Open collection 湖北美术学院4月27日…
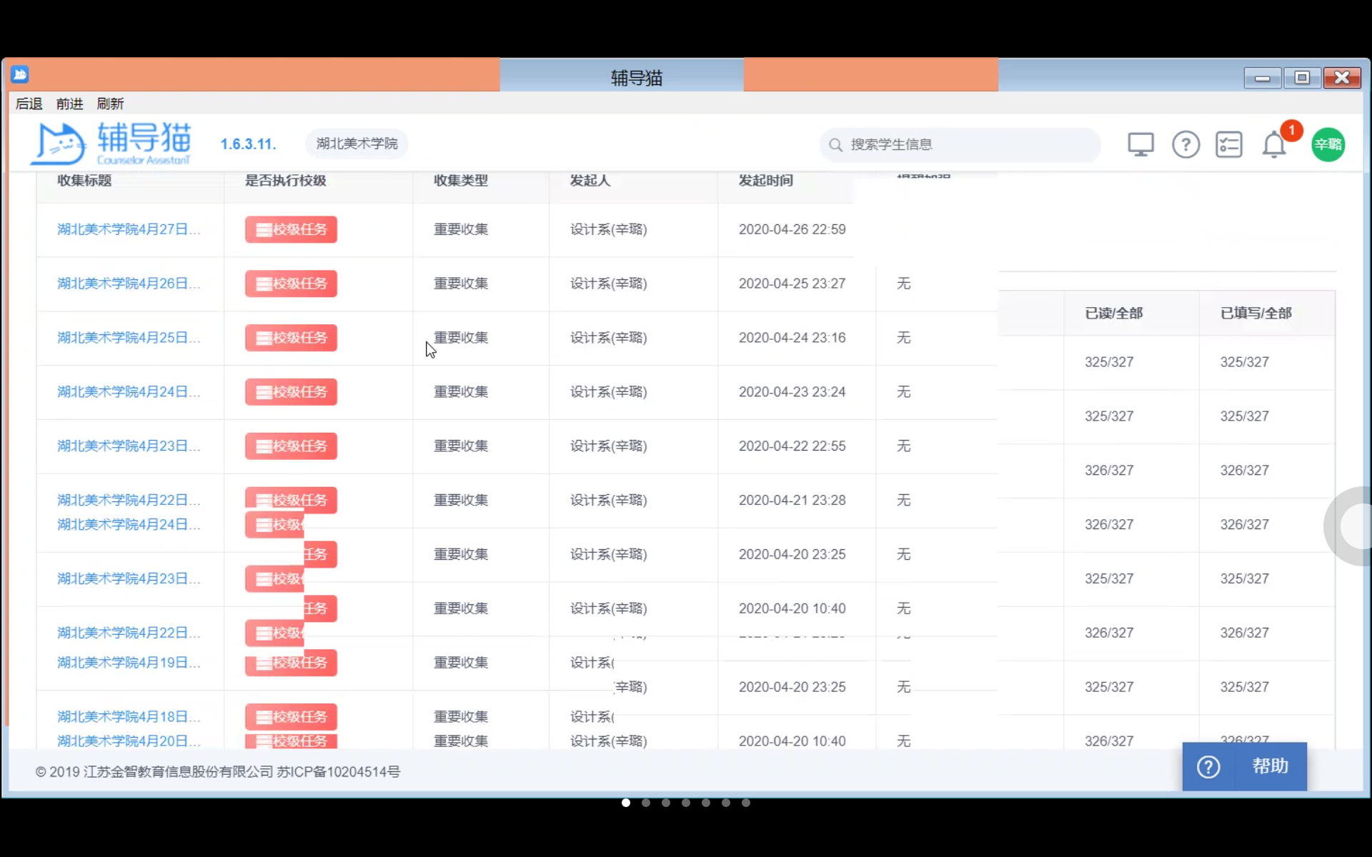Image resolution: width=1372 pixels, height=857 pixels. [x=129, y=229]
